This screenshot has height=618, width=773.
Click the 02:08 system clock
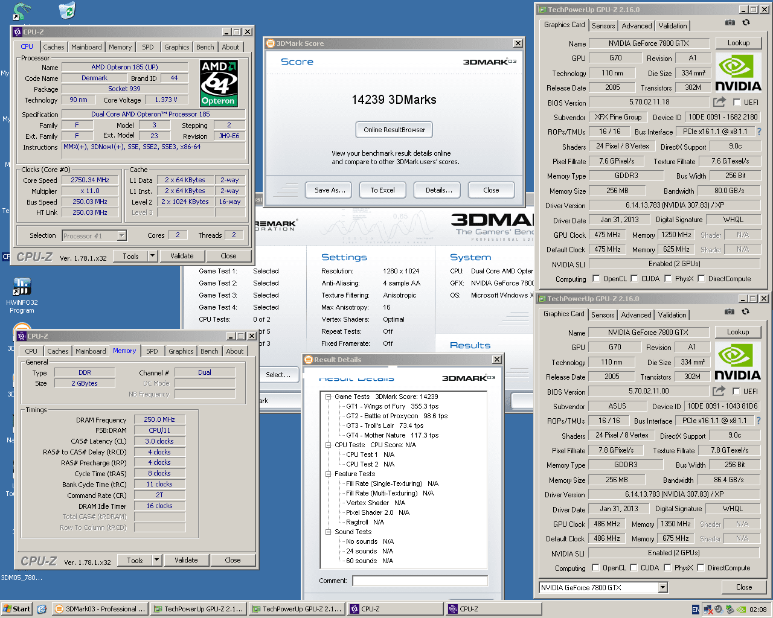tap(758, 610)
